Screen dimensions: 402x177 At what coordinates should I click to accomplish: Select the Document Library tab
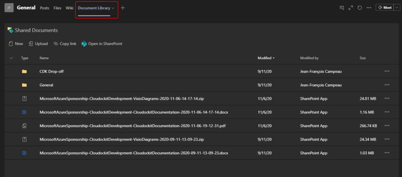click(x=94, y=8)
